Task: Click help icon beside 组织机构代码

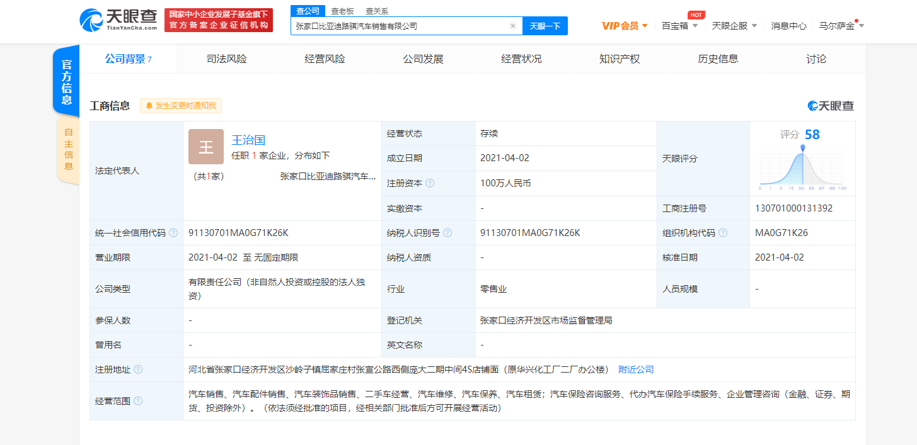Action: pos(723,233)
